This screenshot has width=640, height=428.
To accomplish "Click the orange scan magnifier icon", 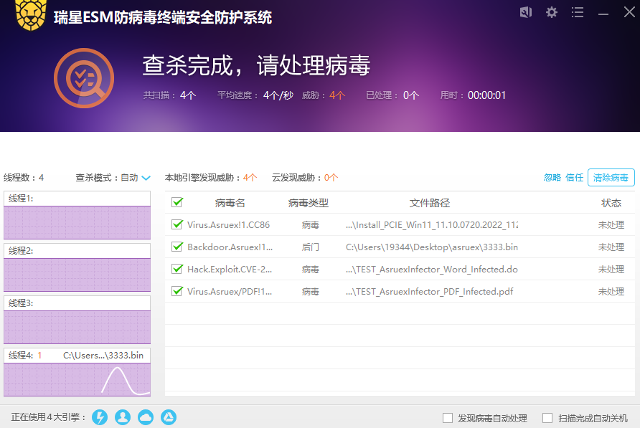I will pyautogui.click(x=84, y=78).
